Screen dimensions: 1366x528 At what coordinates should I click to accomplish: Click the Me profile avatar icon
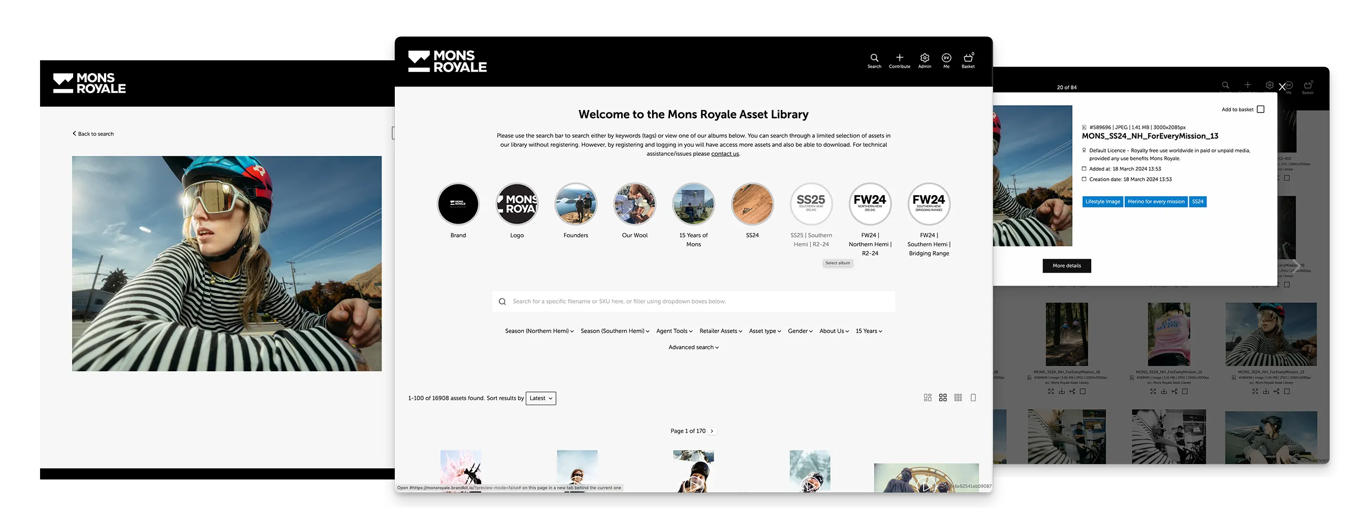click(x=946, y=58)
